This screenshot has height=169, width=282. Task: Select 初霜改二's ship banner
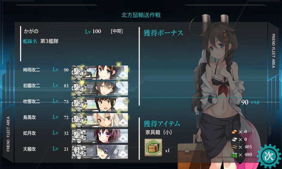[100, 88]
